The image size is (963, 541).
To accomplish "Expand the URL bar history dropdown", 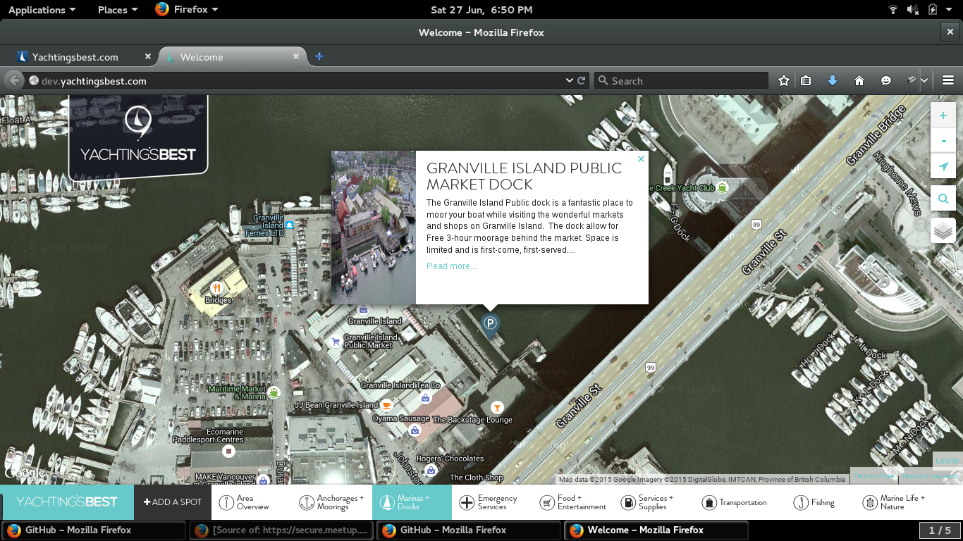I will (x=570, y=81).
